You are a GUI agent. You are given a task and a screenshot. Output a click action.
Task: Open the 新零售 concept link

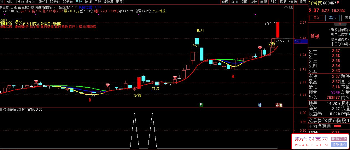pyautogui.click(x=45, y=24)
